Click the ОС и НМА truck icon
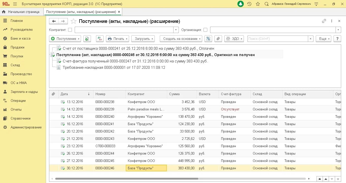 click(x=5, y=83)
